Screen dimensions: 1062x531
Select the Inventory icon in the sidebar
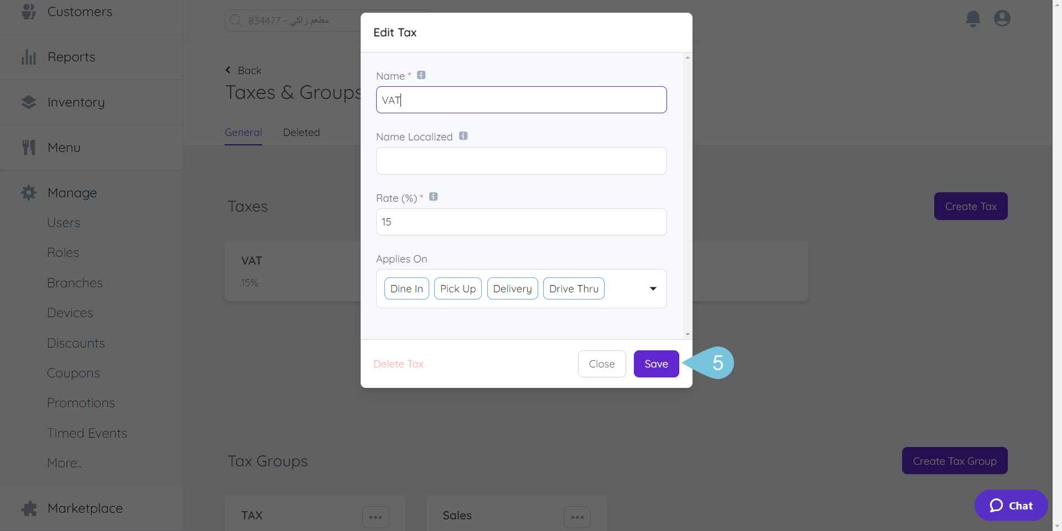[x=28, y=102]
